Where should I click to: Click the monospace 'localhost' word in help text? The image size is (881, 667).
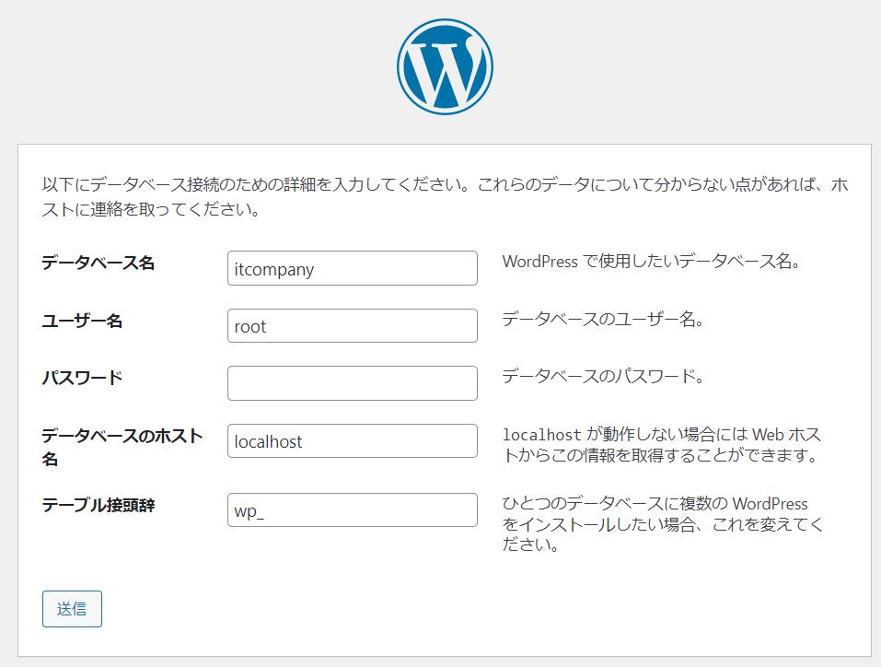[542, 435]
